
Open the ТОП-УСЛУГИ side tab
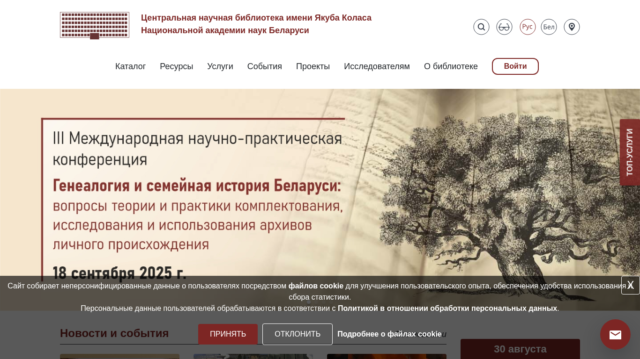(630, 152)
